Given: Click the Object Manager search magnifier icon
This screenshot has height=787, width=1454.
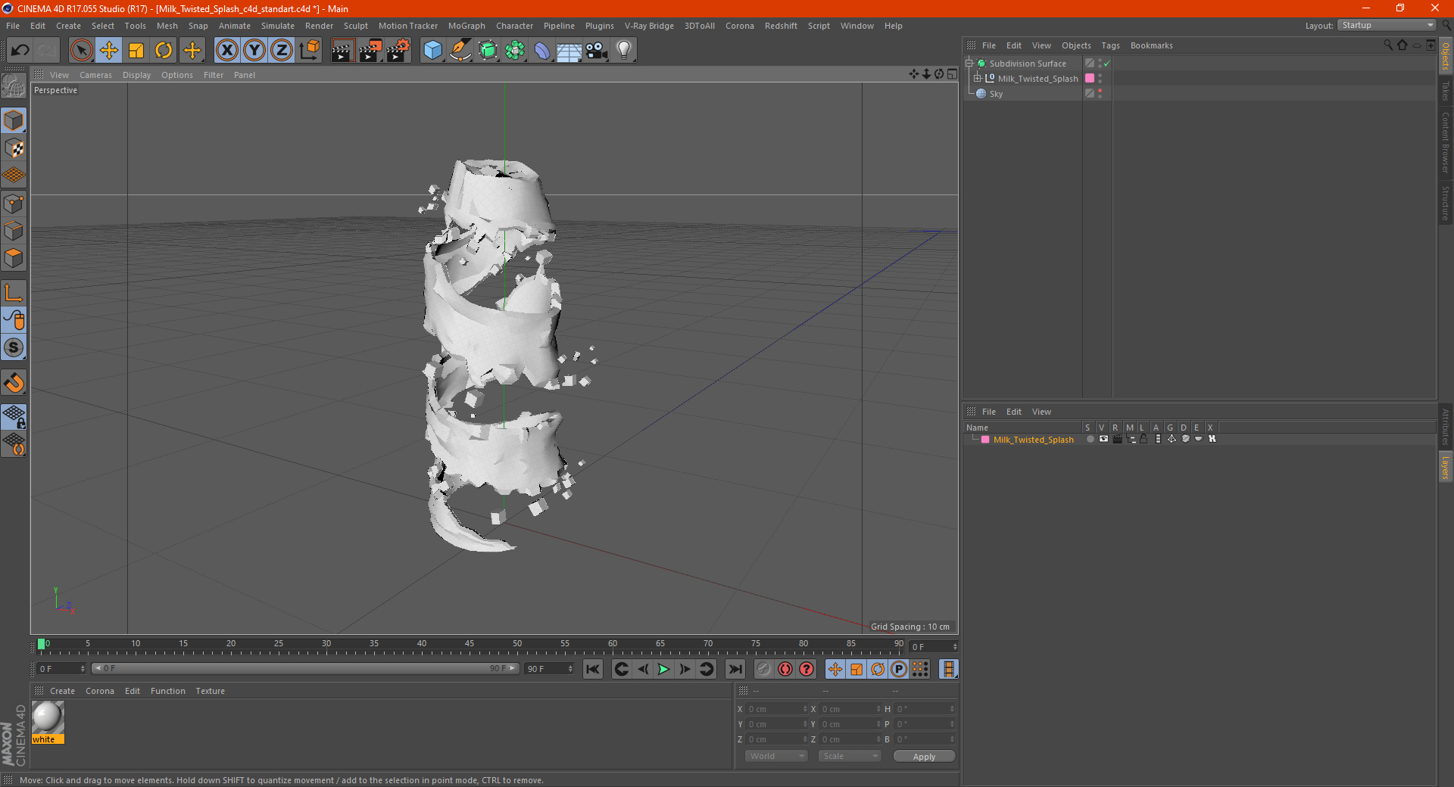Looking at the screenshot, I should [x=1387, y=45].
